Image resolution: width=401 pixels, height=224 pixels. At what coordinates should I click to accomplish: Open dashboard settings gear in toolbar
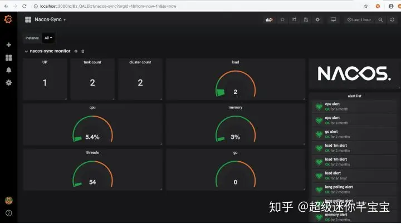pyautogui.click(x=317, y=19)
